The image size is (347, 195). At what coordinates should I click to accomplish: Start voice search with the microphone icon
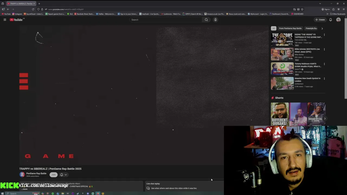[216, 20]
